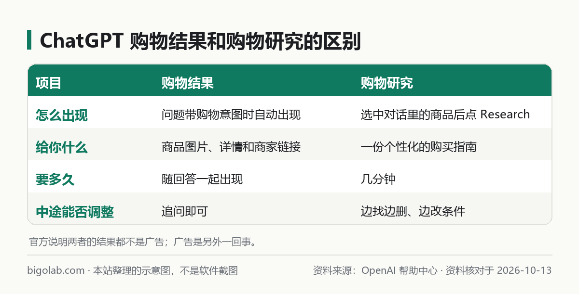
Task: Select the row label '要多久'
Action: [x=55, y=179]
